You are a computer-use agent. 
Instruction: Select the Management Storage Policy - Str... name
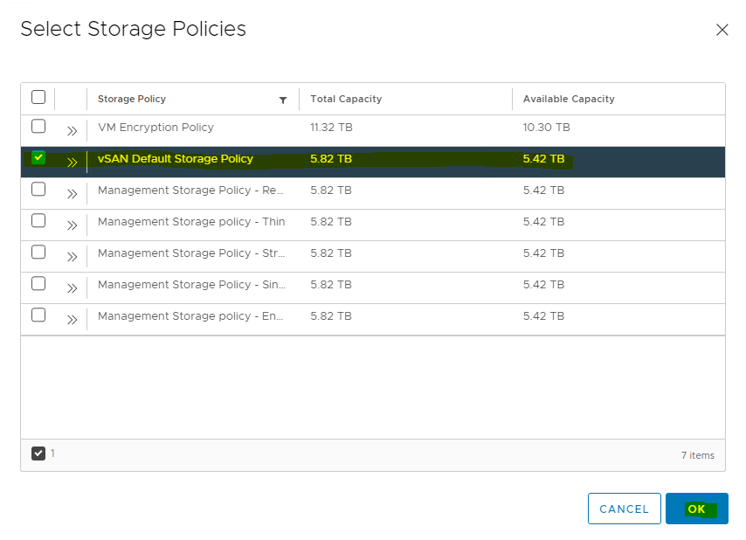(191, 253)
